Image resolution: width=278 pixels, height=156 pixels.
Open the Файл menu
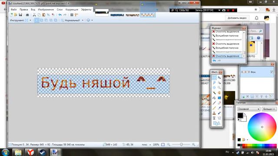click(x=13, y=10)
